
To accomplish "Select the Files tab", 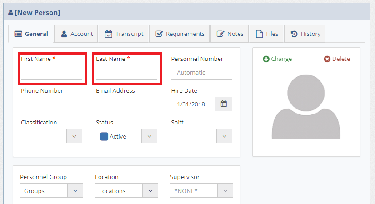I will coord(266,34).
